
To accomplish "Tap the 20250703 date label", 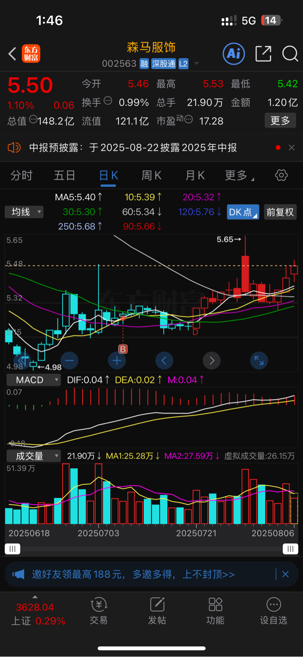I will pos(98,533).
